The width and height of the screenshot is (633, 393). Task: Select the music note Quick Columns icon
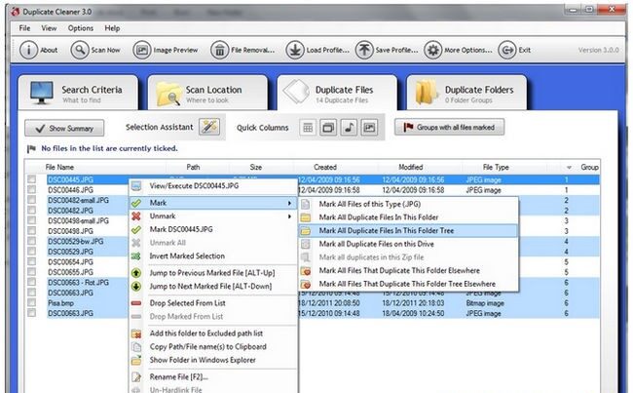click(349, 128)
